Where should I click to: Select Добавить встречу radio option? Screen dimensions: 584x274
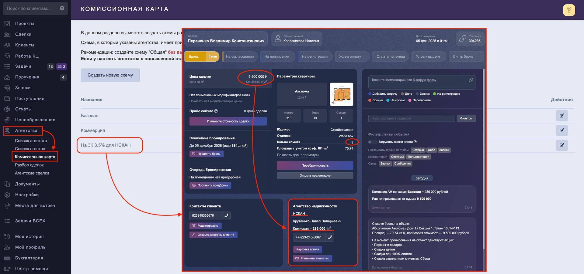[x=370, y=94]
